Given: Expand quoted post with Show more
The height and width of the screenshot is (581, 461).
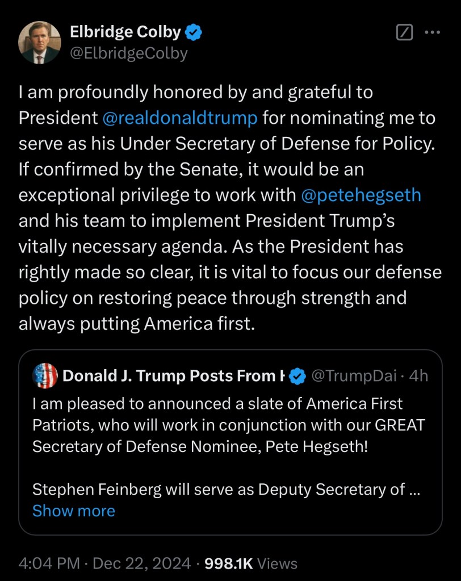Looking at the screenshot, I should pyautogui.click(x=74, y=511).
